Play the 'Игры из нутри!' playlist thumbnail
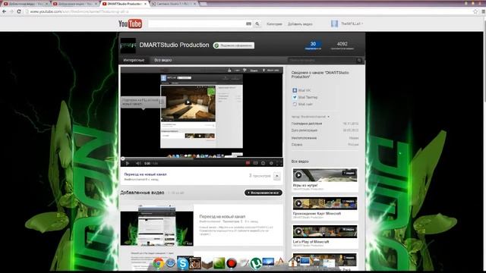 325,175
